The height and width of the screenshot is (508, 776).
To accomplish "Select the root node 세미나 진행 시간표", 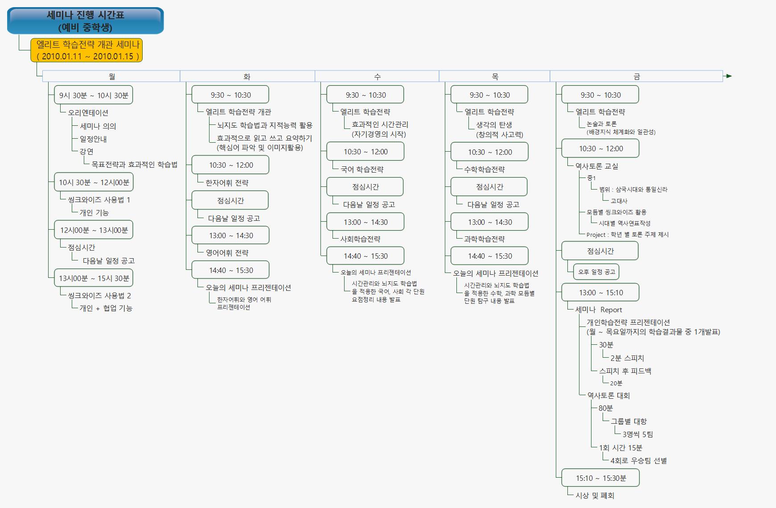I will [86, 21].
